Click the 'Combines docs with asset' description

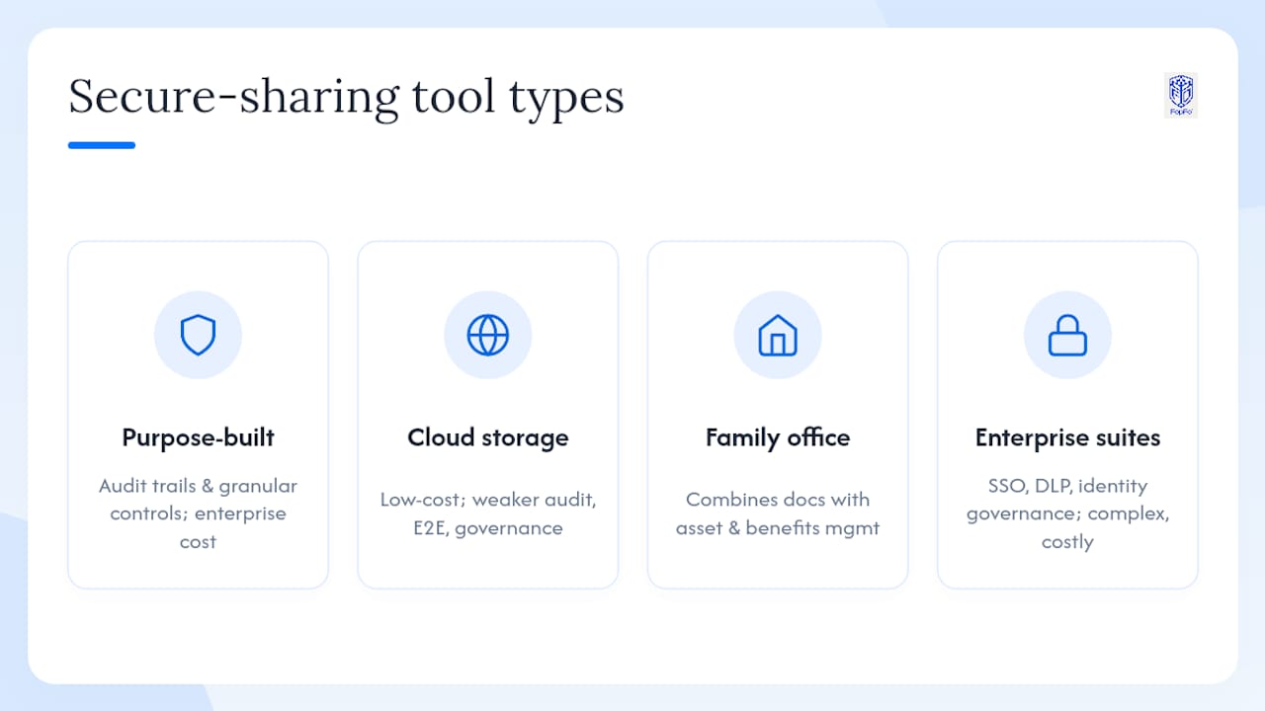coord(778,513)
